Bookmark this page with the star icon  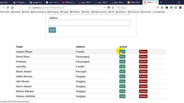coord(113,8)
